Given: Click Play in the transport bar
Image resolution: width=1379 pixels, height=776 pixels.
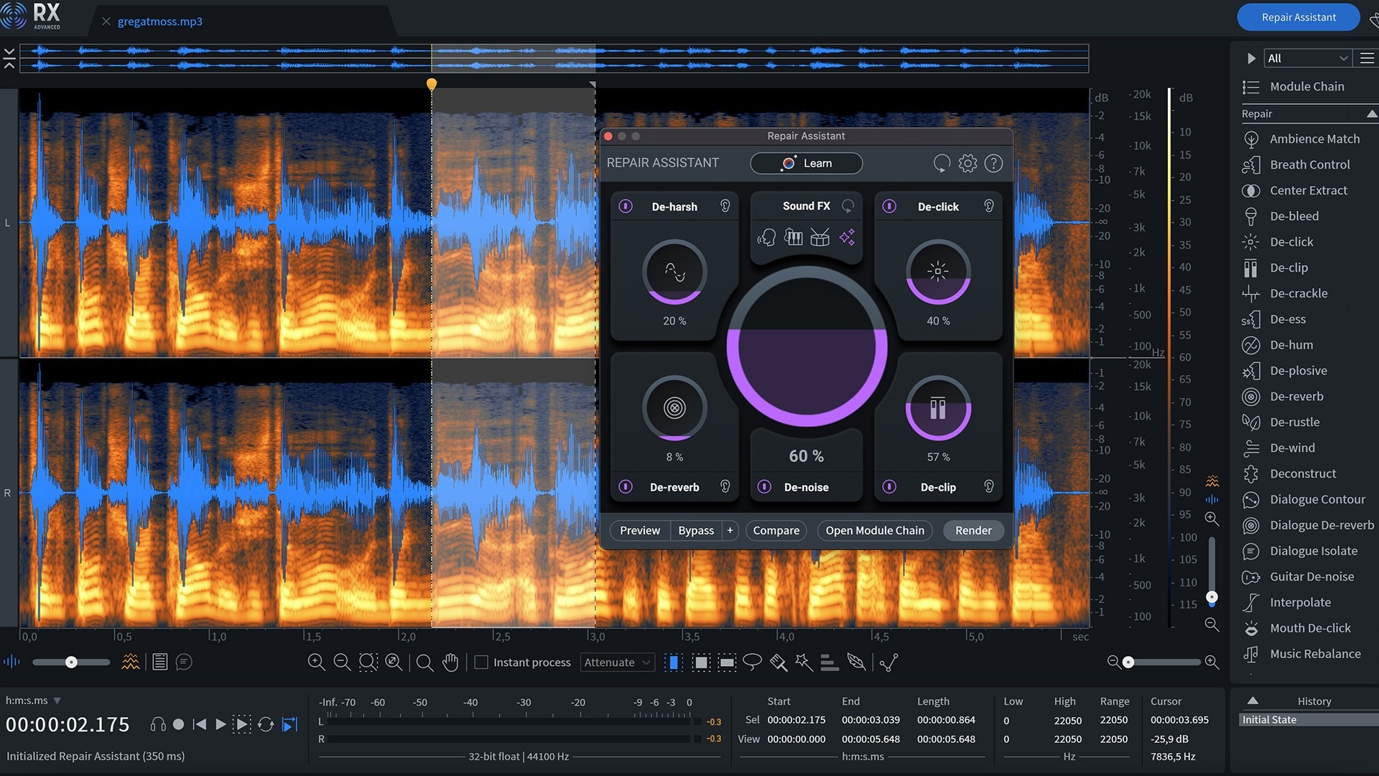Looking at the screenshot, I should click(x=220, y=724).
